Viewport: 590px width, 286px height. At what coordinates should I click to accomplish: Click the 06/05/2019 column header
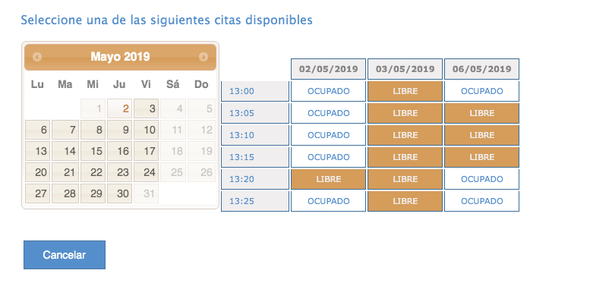pyautogui.click(x=481, y=69)
